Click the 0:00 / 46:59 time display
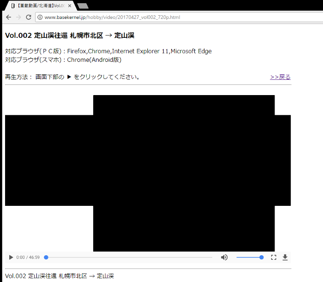 28,257
